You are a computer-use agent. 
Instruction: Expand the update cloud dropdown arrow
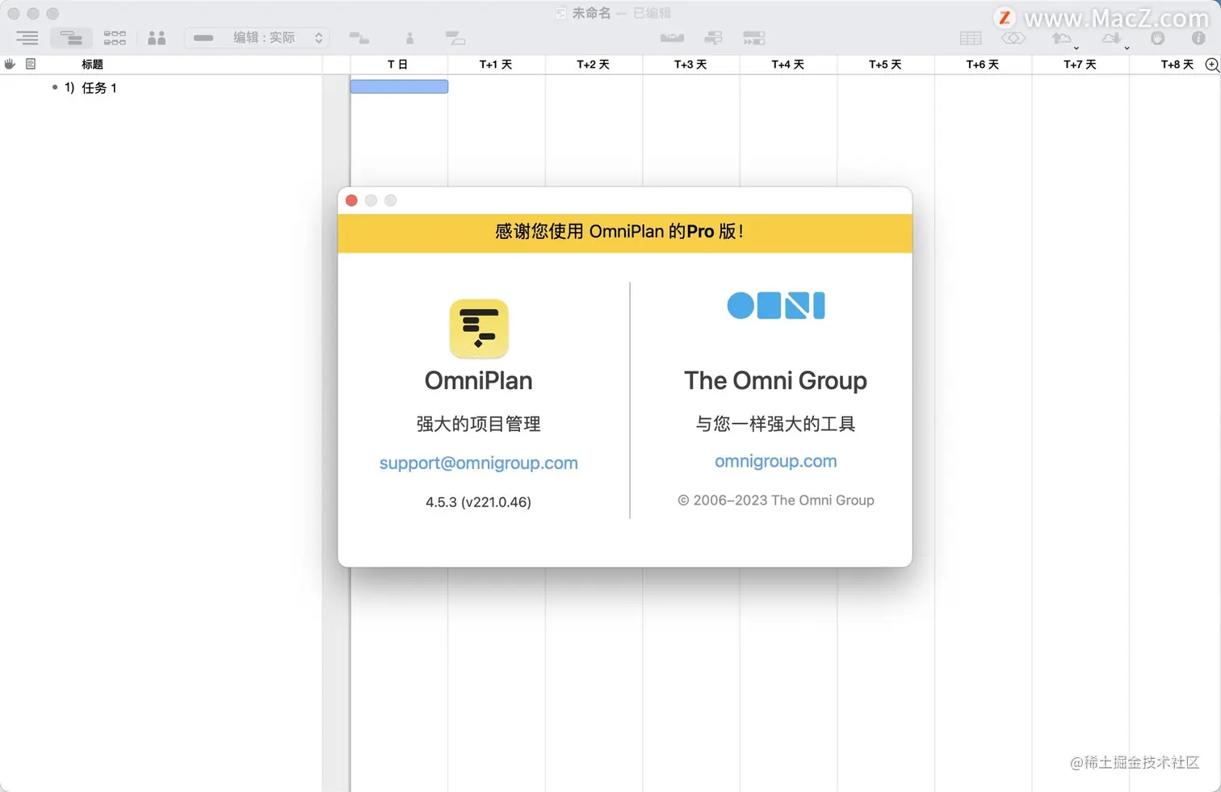1127,48
